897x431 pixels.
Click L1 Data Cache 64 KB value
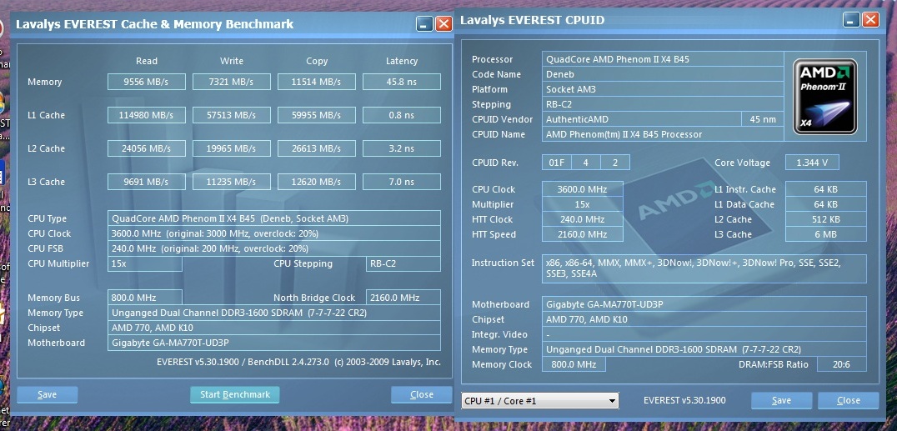coord(826,203)
